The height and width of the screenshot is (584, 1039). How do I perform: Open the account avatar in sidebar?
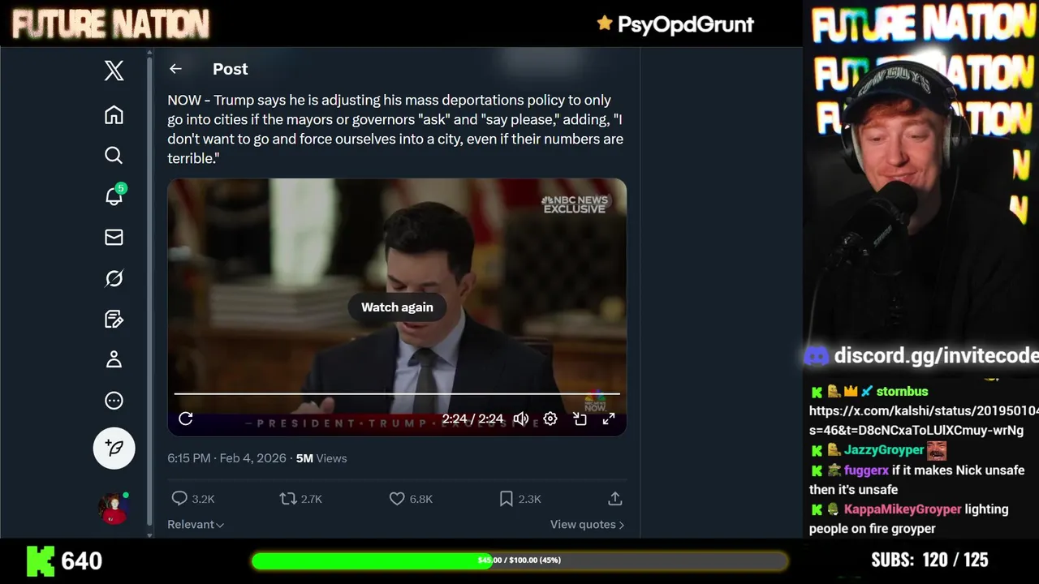pos(114,507)
